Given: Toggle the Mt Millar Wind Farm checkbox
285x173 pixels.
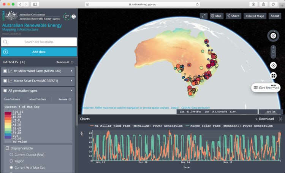Looking at the screenshot, I should point(5,71).
